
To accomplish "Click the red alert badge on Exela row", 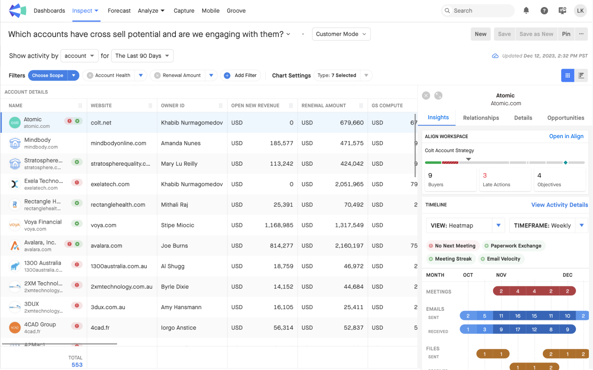I will [77, 183].
